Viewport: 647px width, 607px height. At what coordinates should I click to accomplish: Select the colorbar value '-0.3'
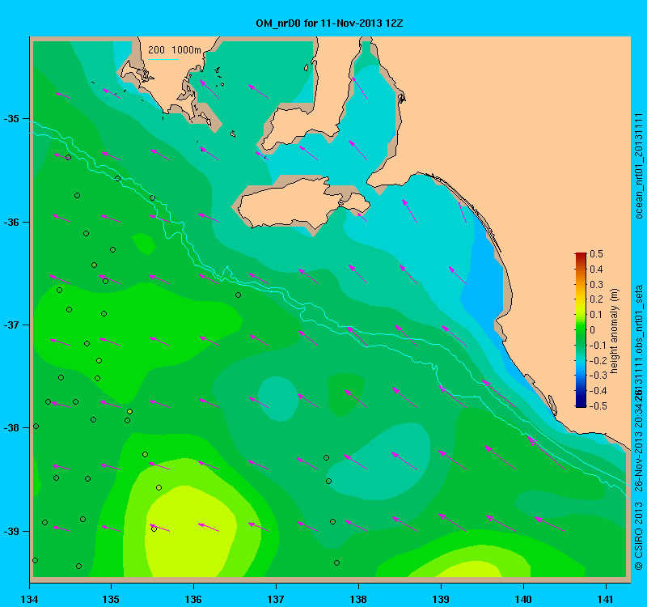[598, 376]
